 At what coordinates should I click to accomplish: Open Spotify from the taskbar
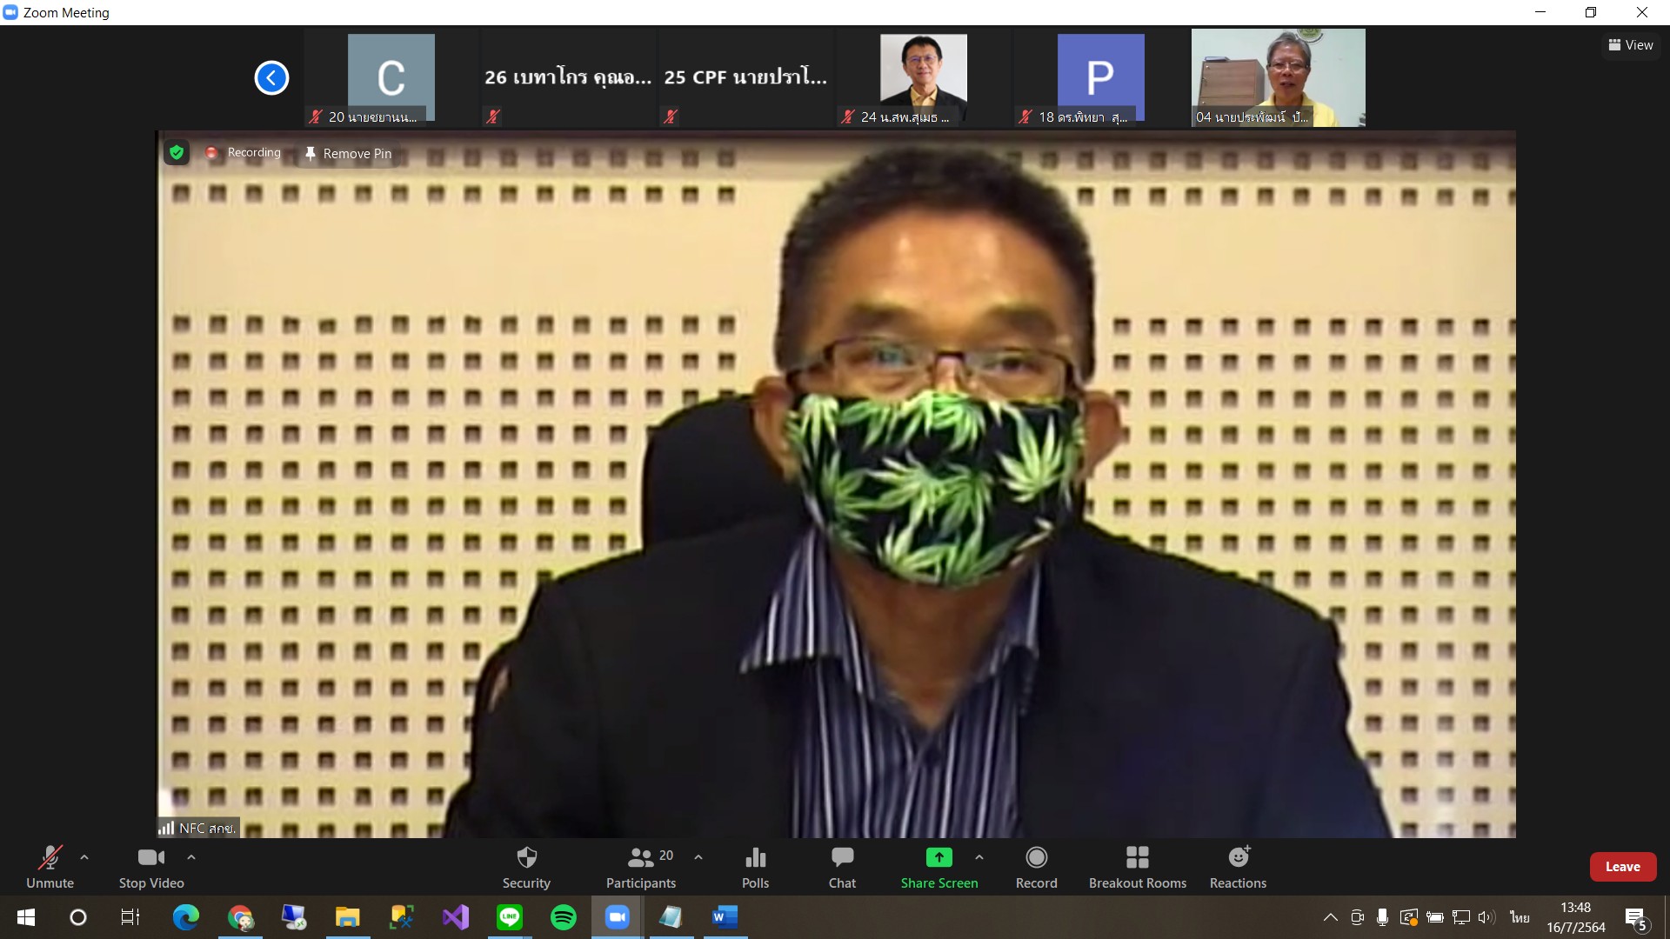pos(564,917)
